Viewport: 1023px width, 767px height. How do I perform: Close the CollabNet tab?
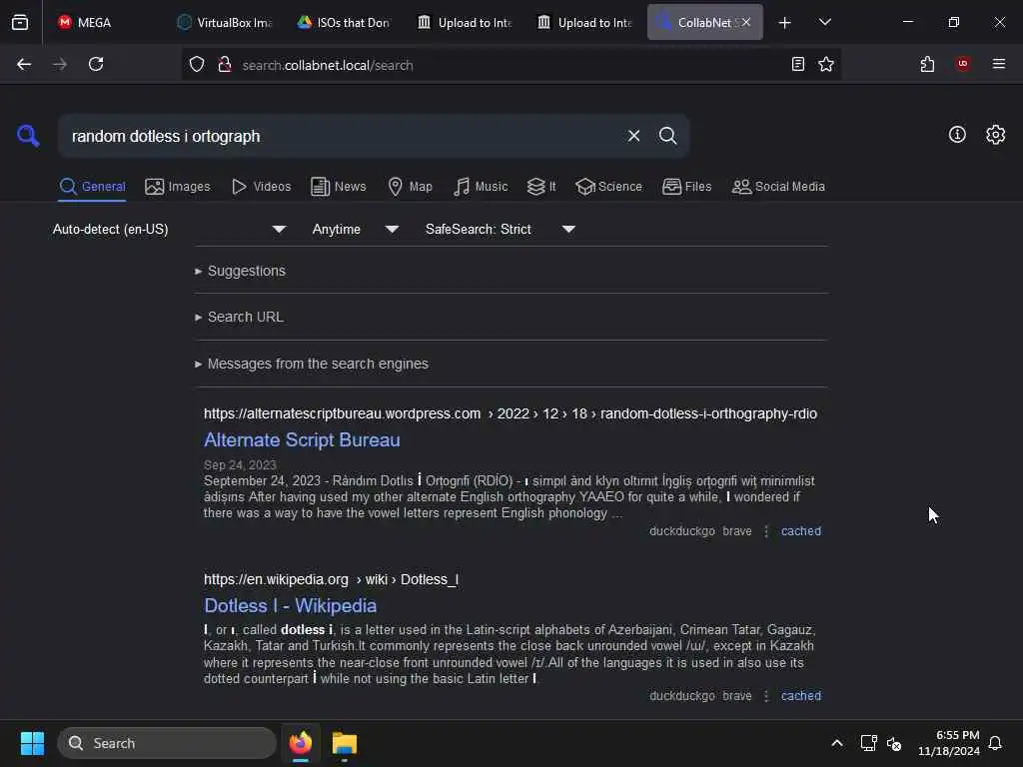pos(745,22)
